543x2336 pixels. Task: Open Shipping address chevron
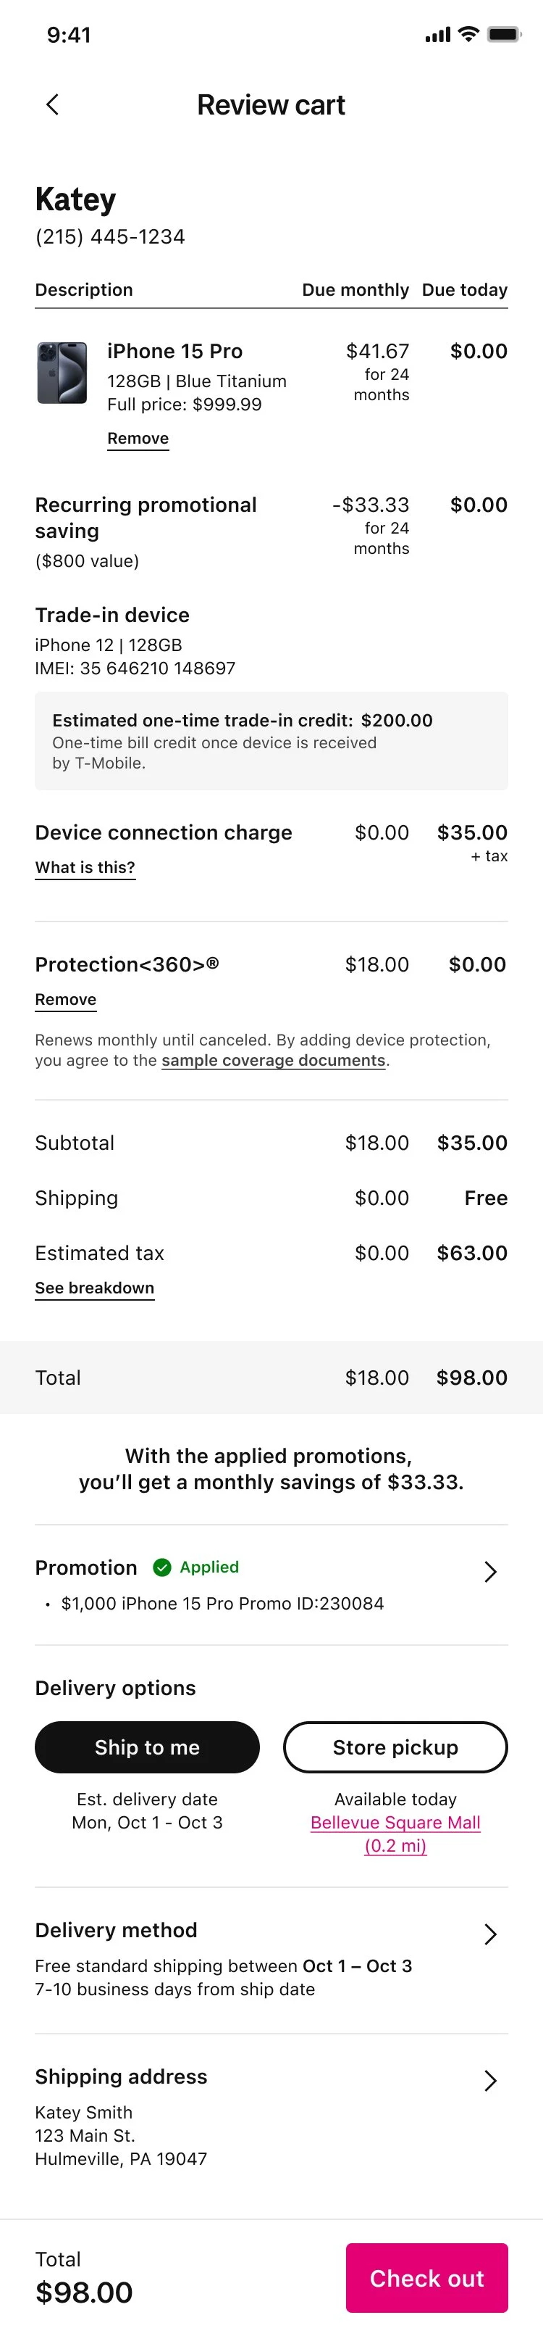point(491,2080)
